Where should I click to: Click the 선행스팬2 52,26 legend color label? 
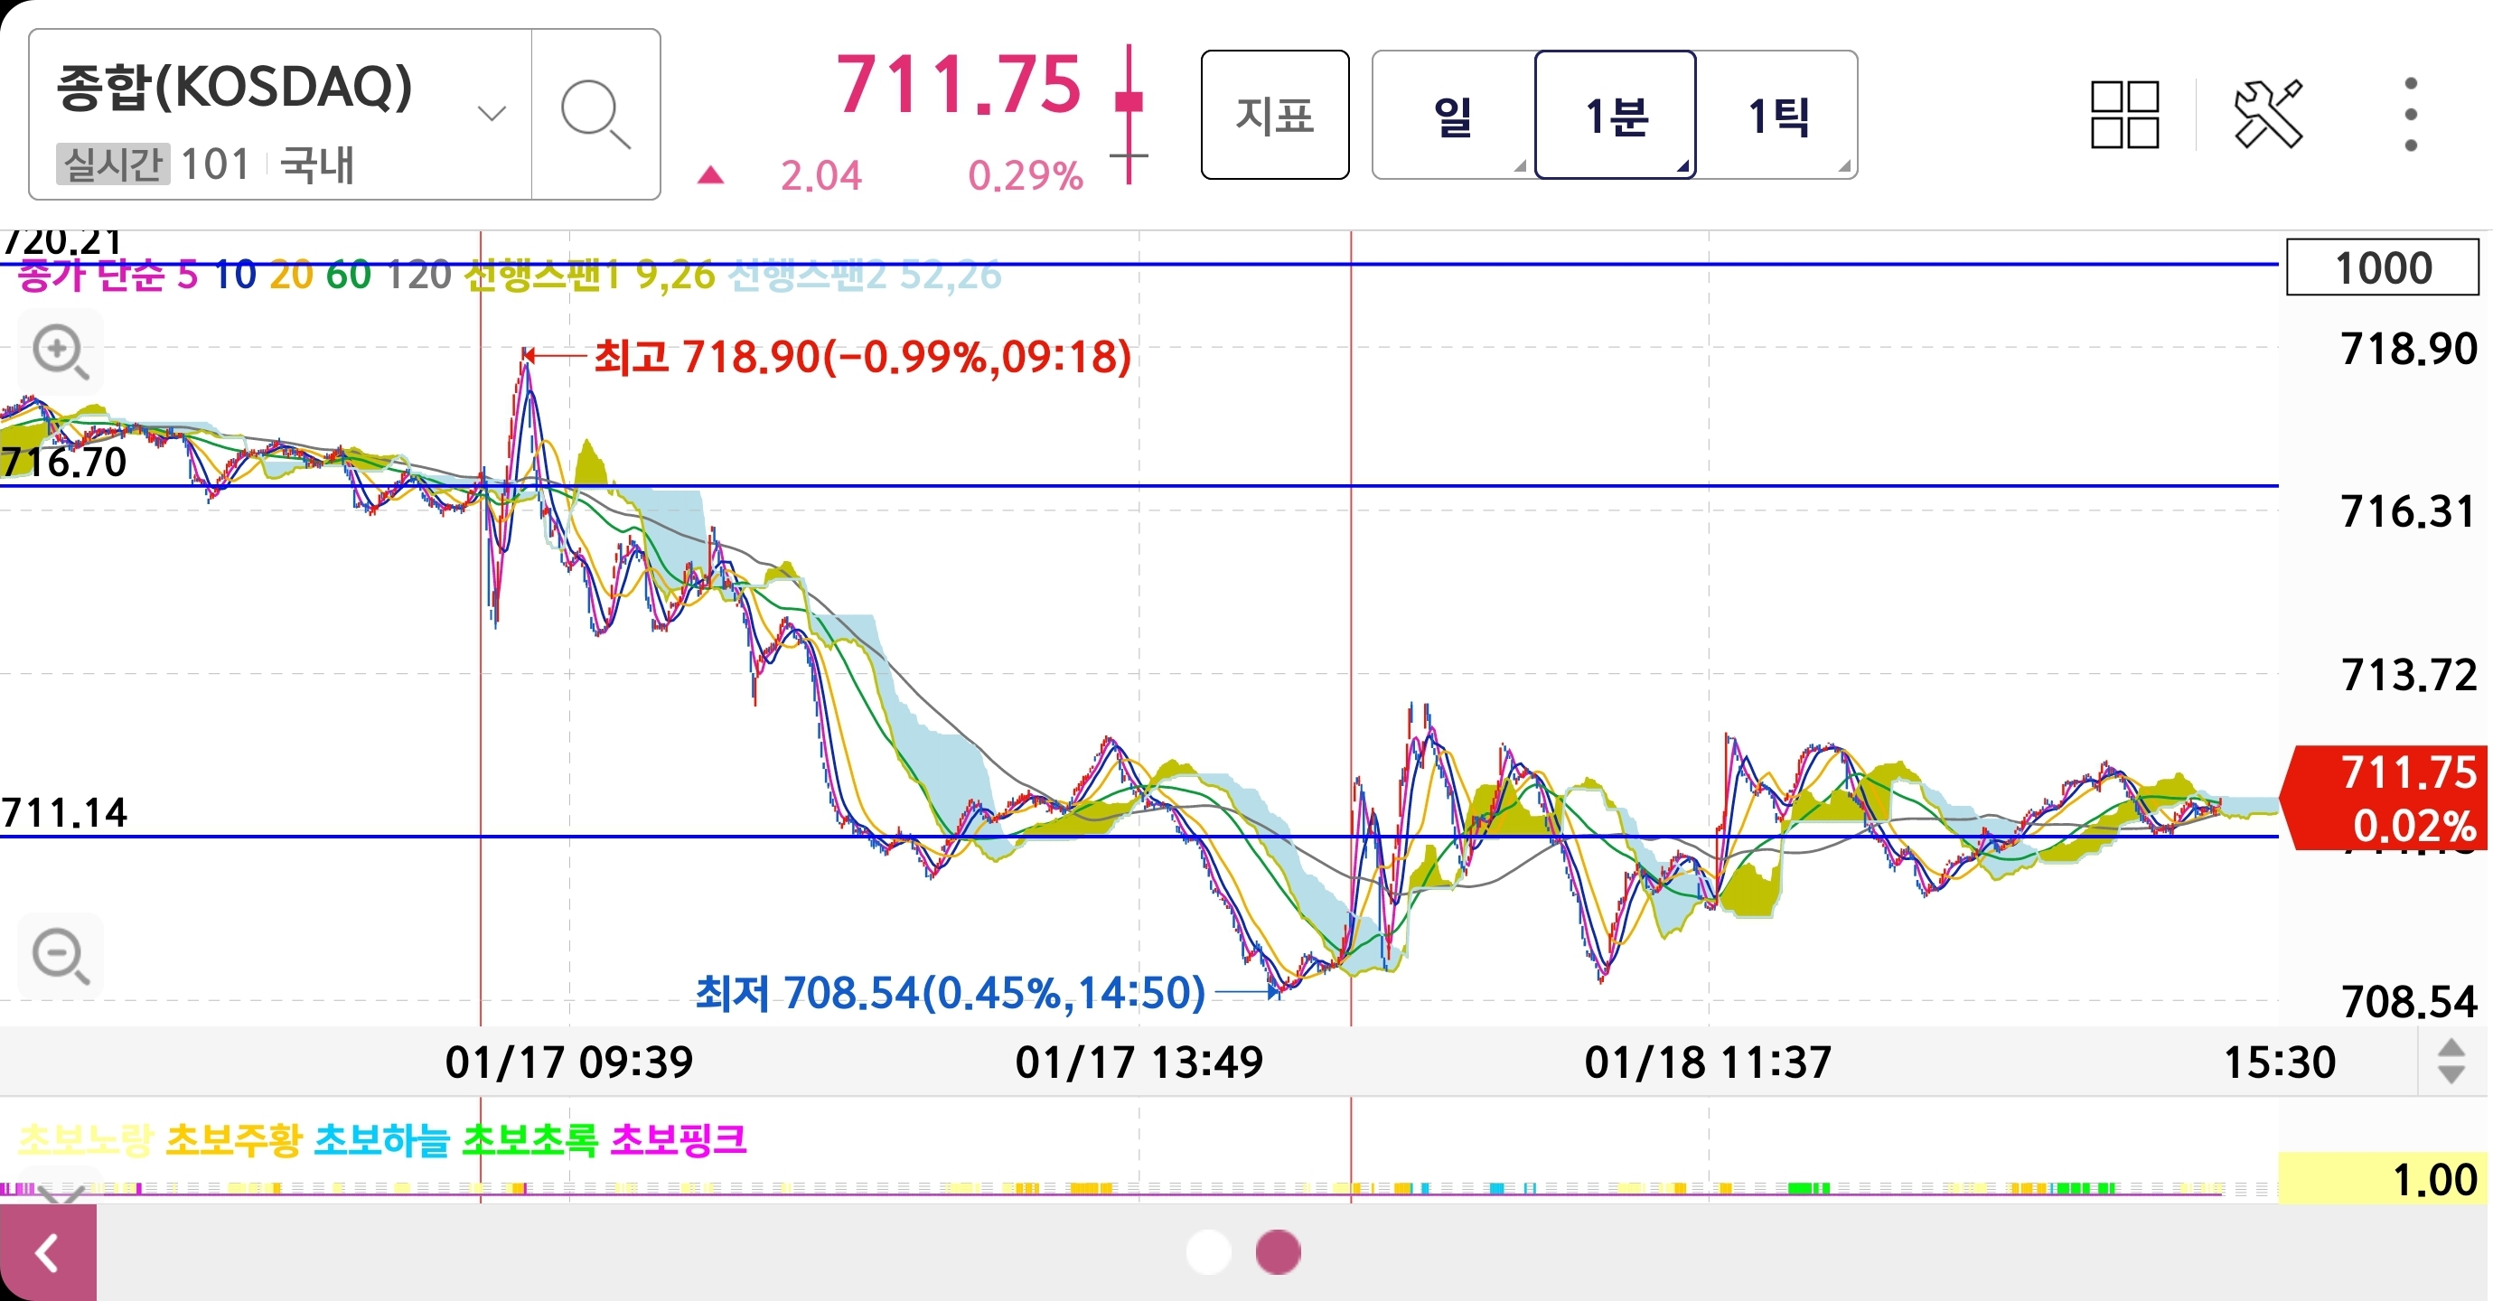[x=863, y=276]
